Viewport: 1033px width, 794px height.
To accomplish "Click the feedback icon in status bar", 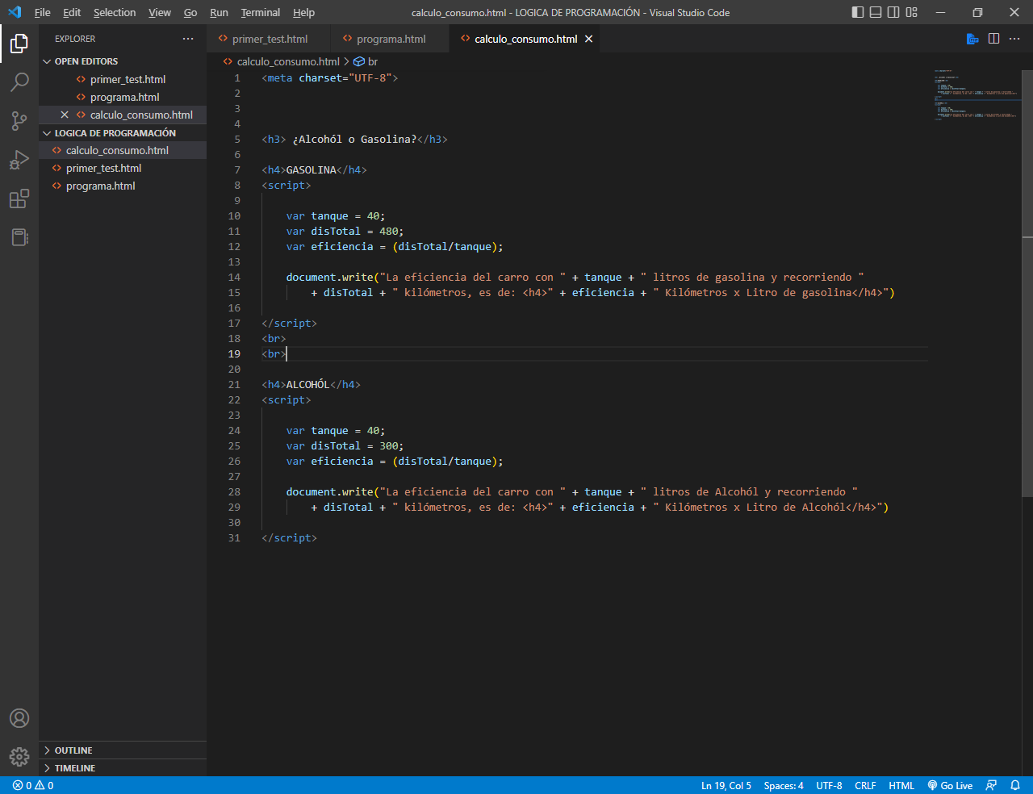I will [991, 785].
